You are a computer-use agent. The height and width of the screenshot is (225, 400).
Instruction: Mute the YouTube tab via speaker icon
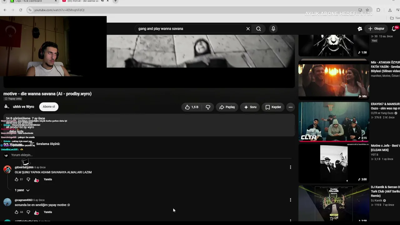coord(102,1)
